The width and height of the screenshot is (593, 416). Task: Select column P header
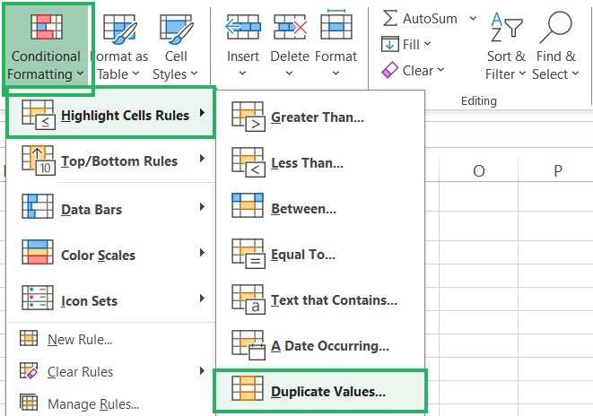(x=557, y=171)
